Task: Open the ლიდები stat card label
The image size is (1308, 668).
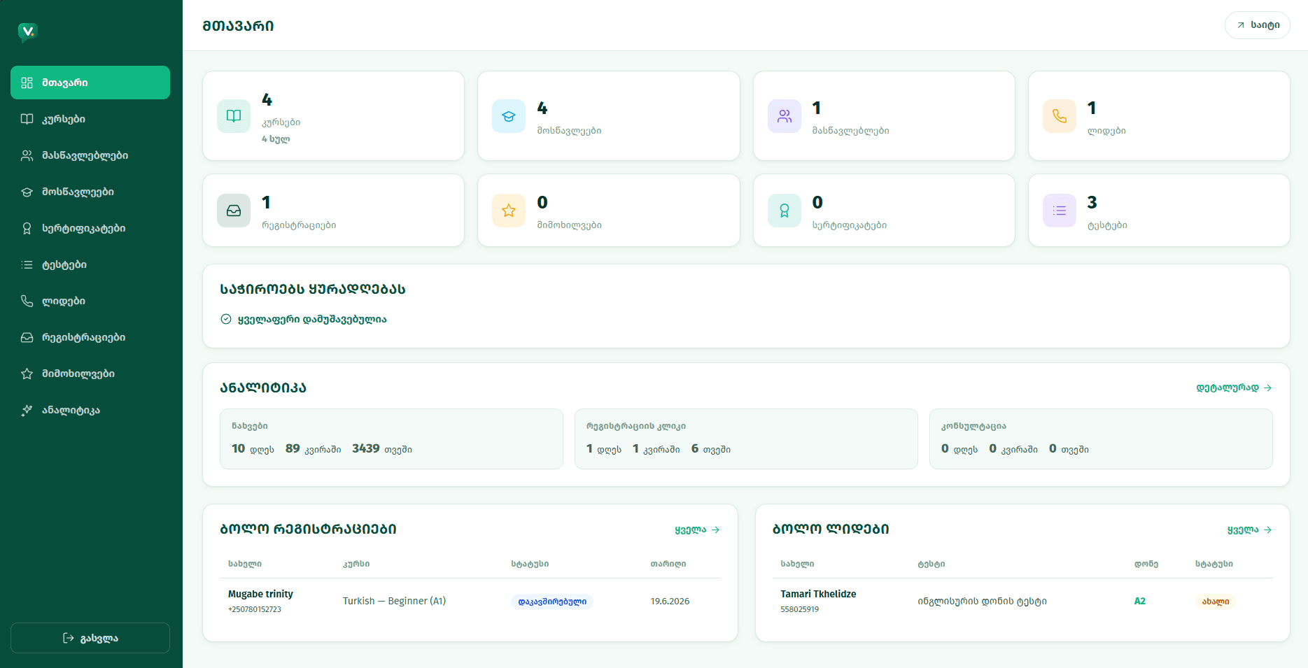Action: pos(1106,131)
